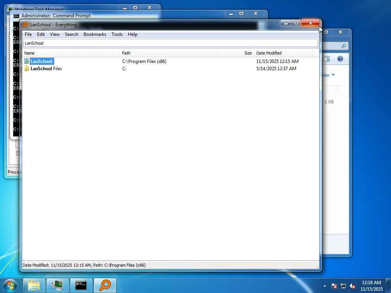Switch to Command Prompt taskbar button
Image resolution: width=391 pixels, height=293 pixels.
[81, 285]
